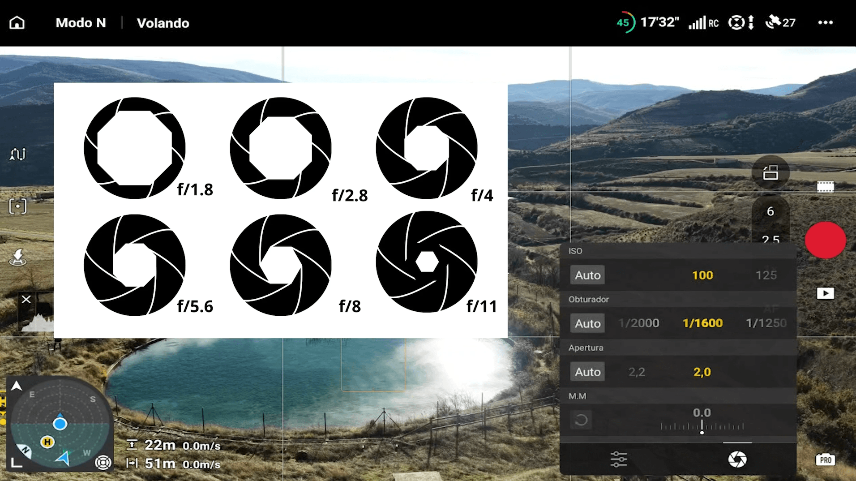Select ISO value 125
The image size is (856, 481).
766,275
